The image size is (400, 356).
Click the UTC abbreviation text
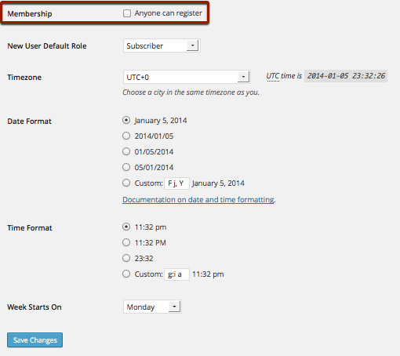point(273,76)
